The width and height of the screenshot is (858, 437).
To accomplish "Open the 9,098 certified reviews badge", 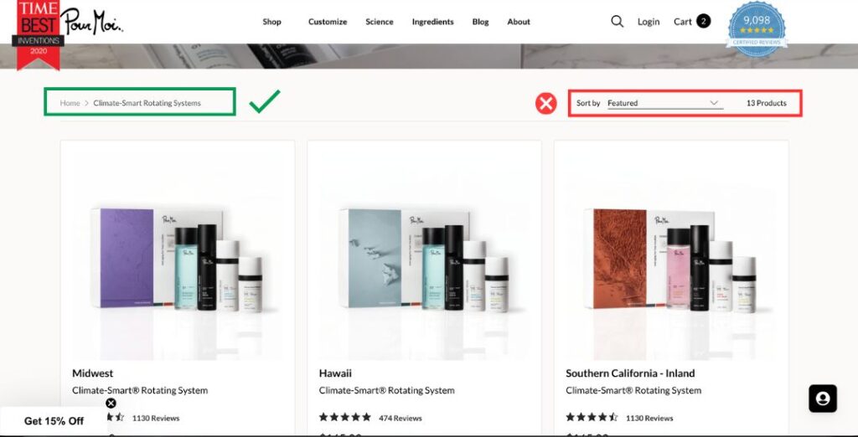I will pyautogui.click(x=757, y=29).
